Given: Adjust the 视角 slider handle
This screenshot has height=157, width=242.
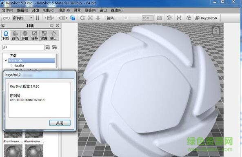Looking at the screenshot, I should pos(126,18).
